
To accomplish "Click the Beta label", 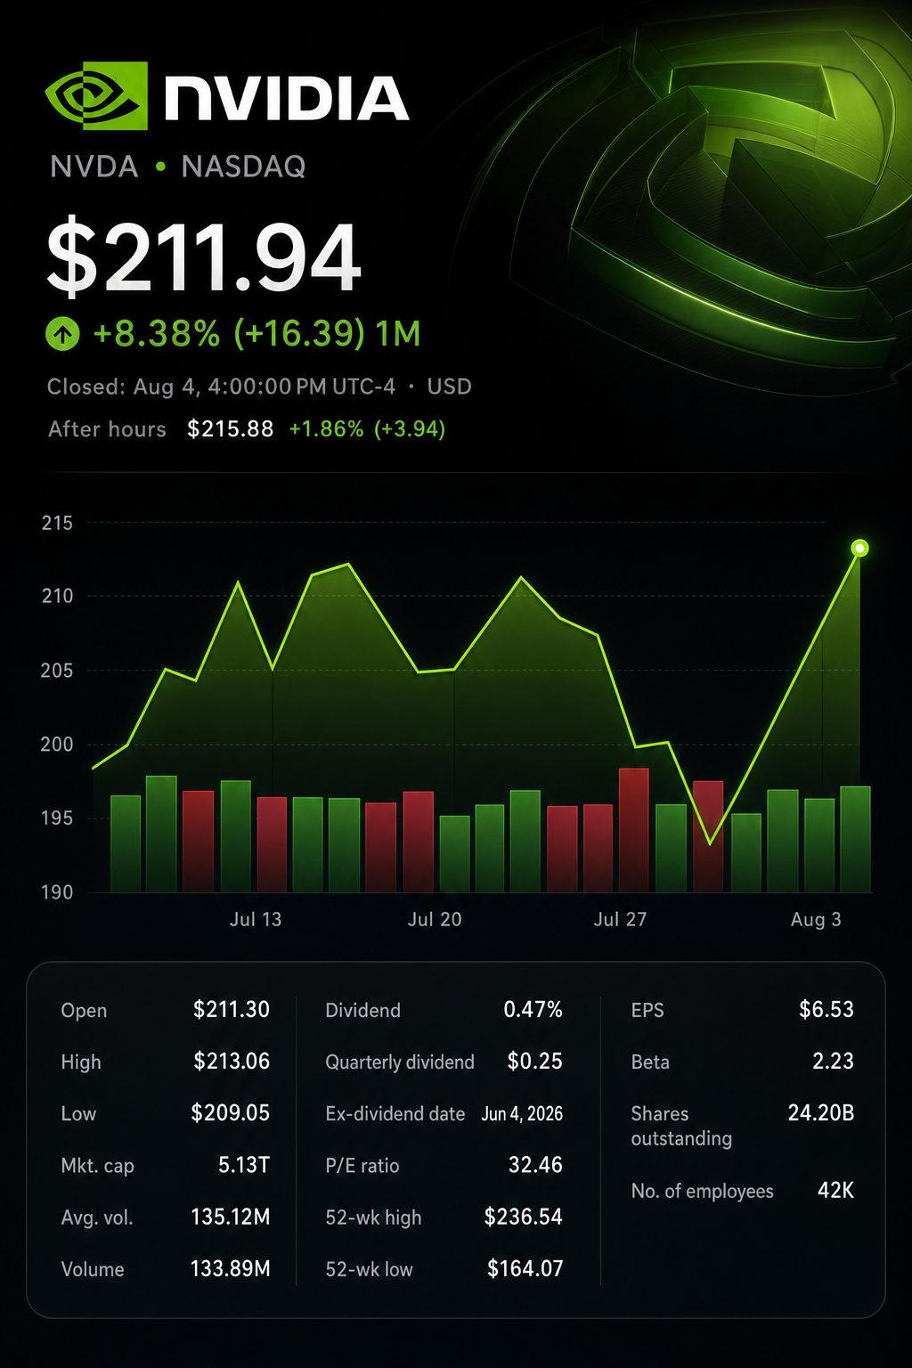I will click(x=650, y=1062).
